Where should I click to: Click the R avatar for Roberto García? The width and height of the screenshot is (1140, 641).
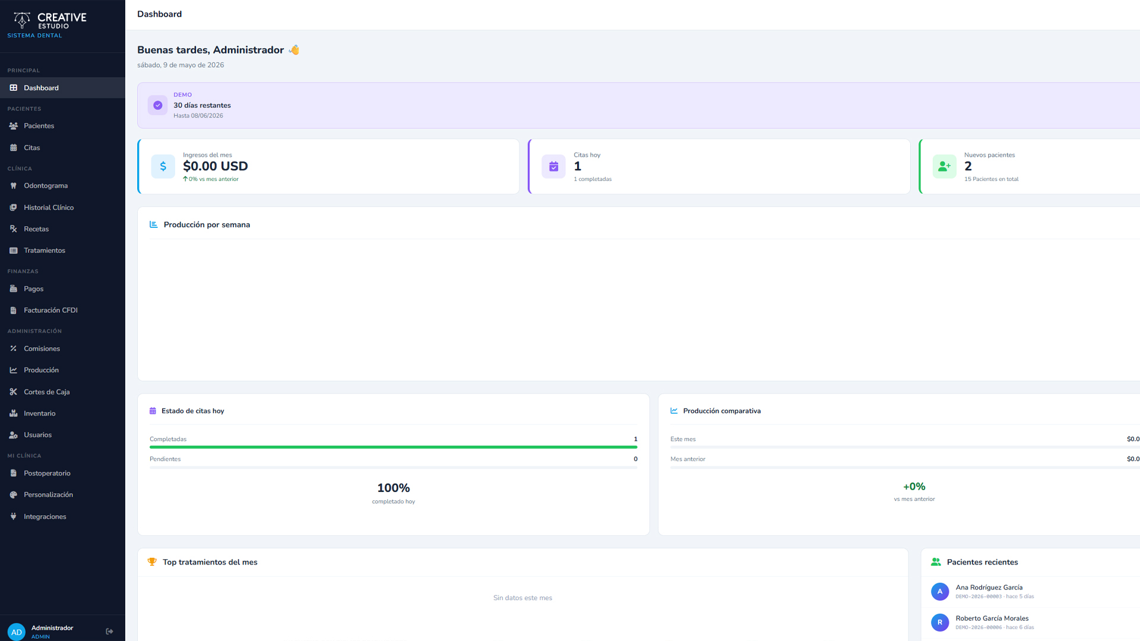[x=940, y=623]
